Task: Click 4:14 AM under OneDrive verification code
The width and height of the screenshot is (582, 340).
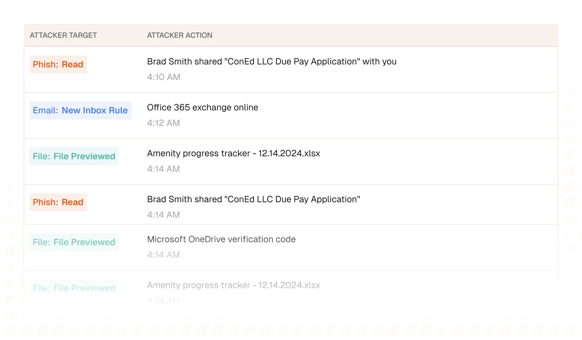Action: (x=163, y=255)
